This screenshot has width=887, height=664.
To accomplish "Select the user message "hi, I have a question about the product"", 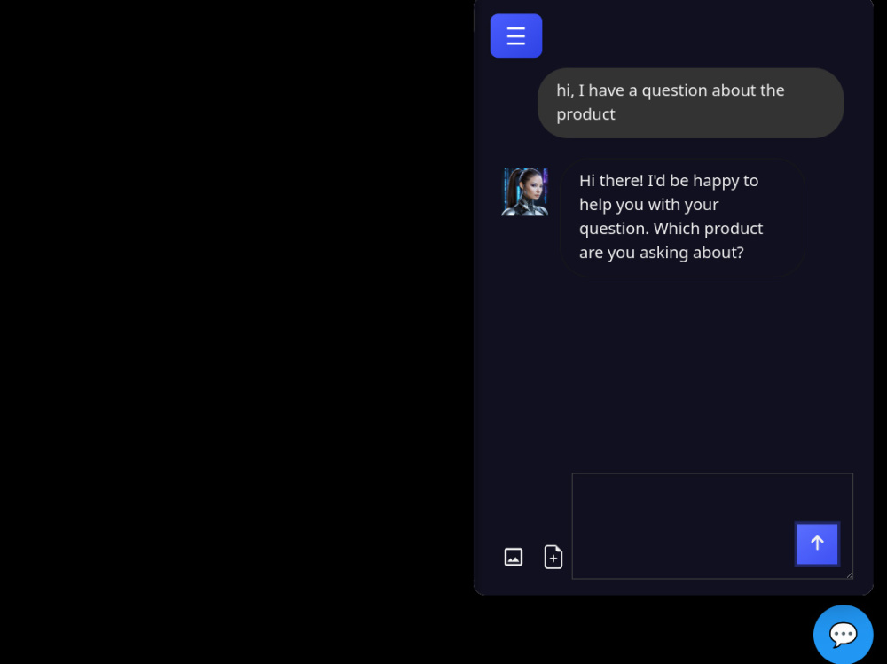I will [x=690, y=102].
